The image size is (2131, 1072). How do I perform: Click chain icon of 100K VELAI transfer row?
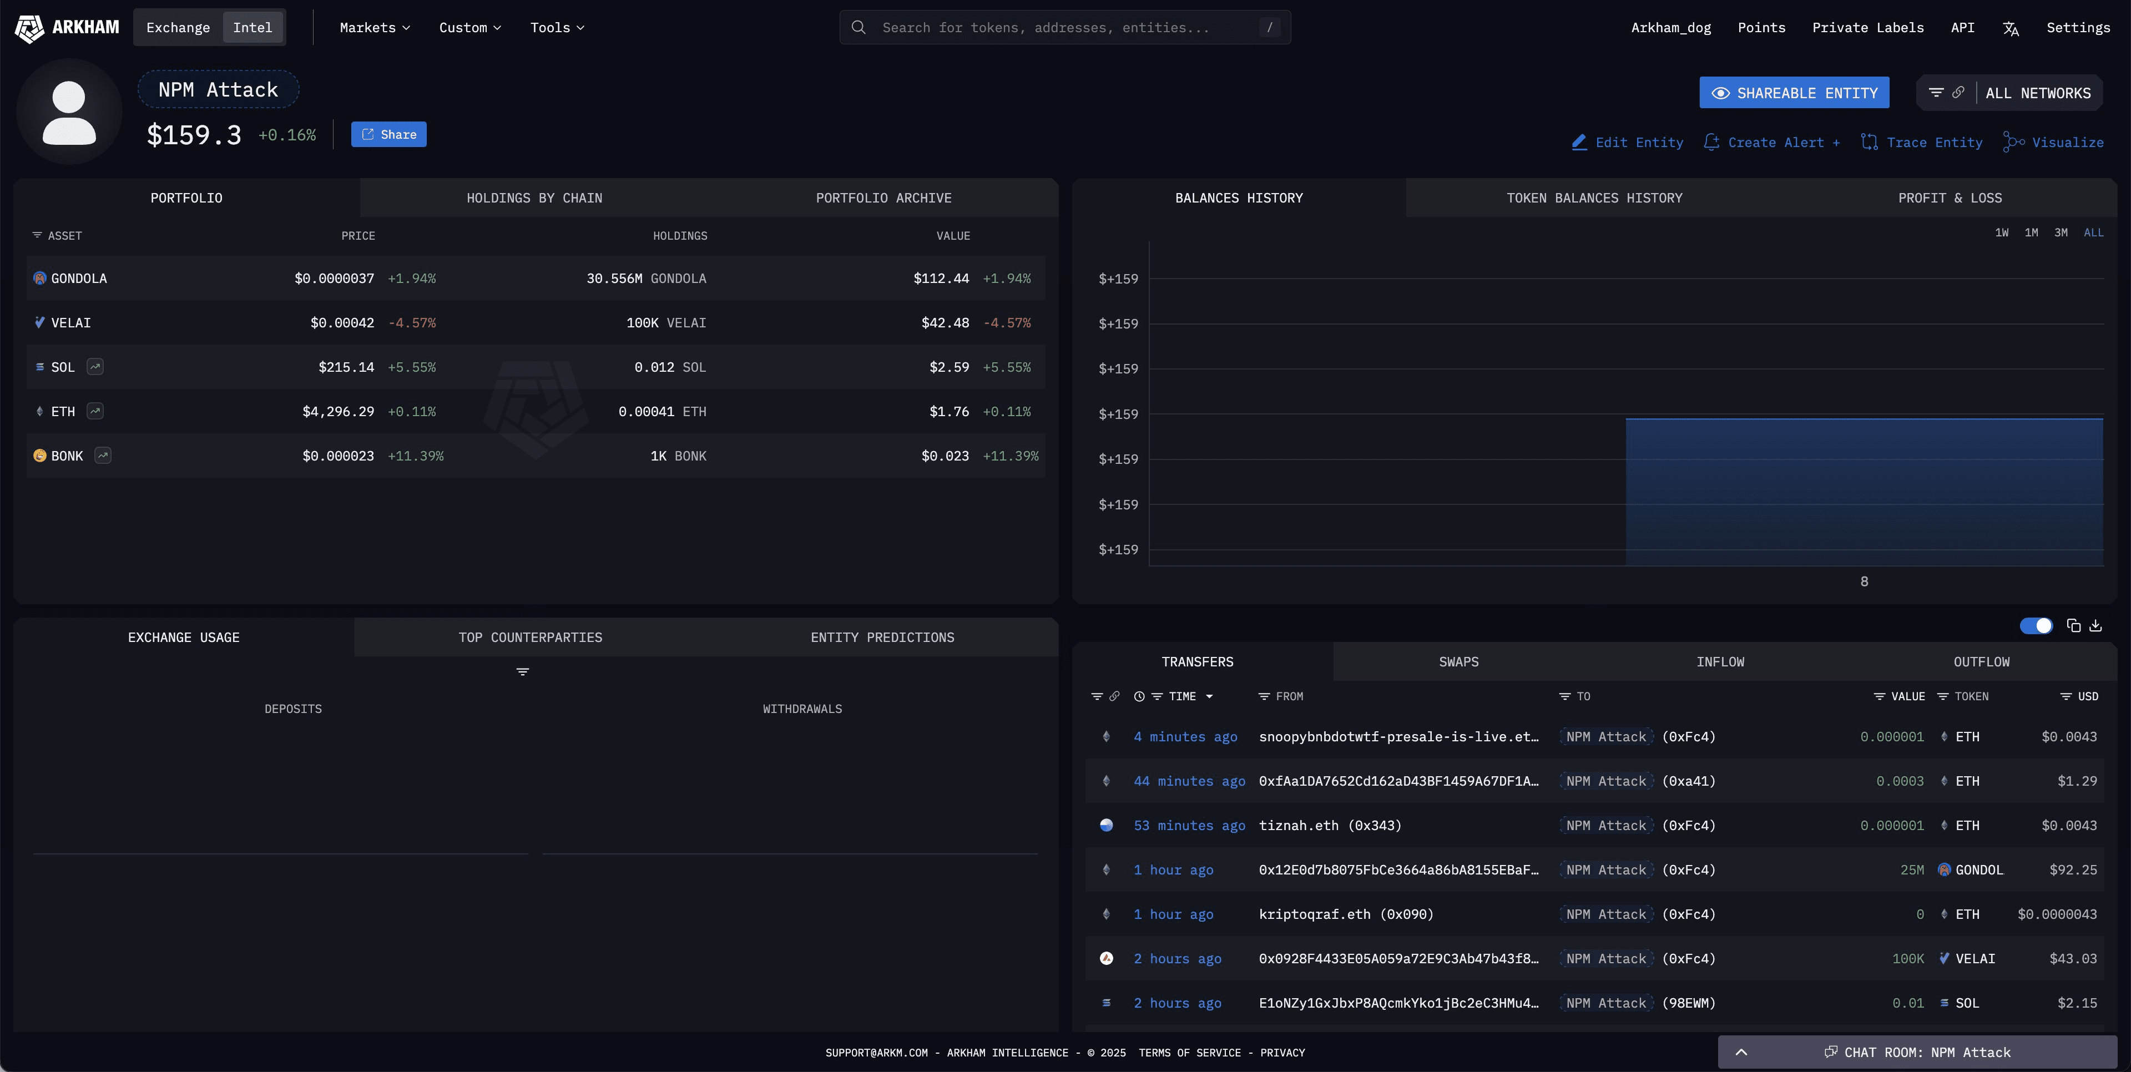[1106, 959]
